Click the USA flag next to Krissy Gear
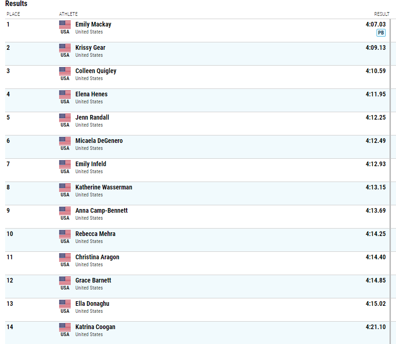Screen dimensions: 396x344 65,48
